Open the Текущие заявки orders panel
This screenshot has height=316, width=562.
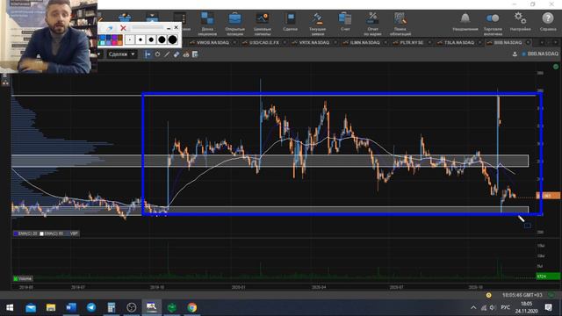(x=317, y=24)
